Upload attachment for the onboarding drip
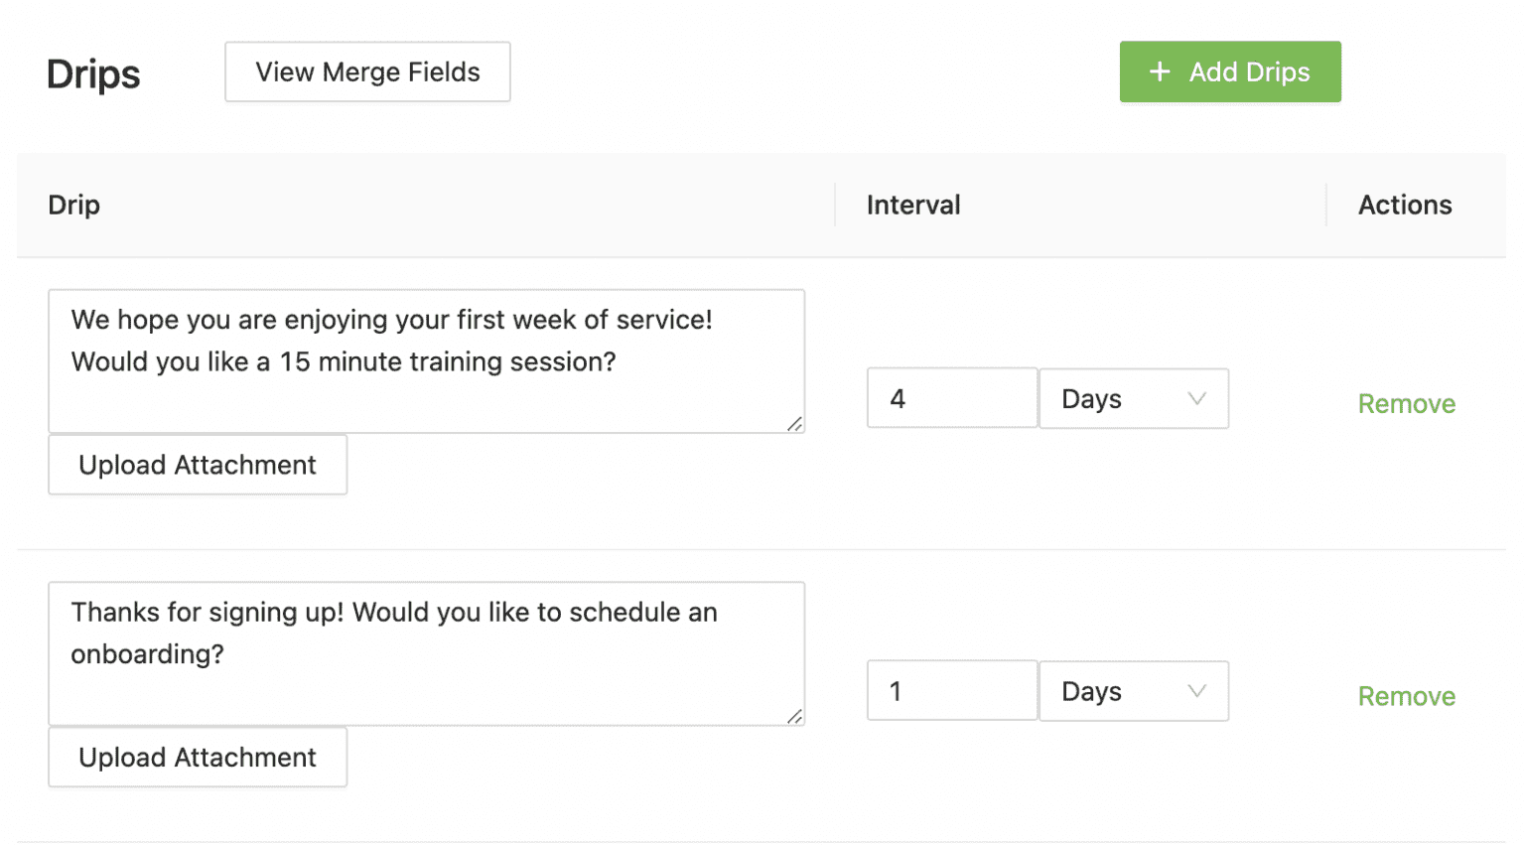1525x845 pixels. (x=198, y=758)
